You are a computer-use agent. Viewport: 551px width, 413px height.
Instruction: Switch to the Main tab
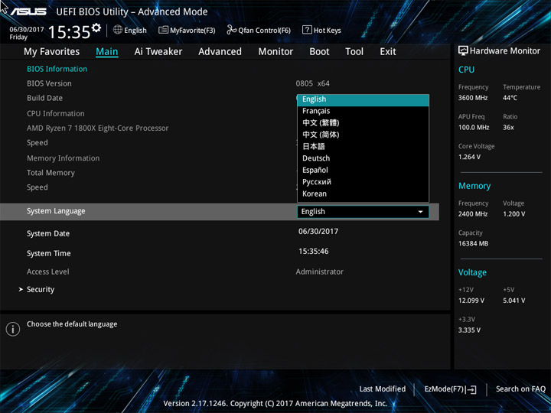click(x=107, y=52)
